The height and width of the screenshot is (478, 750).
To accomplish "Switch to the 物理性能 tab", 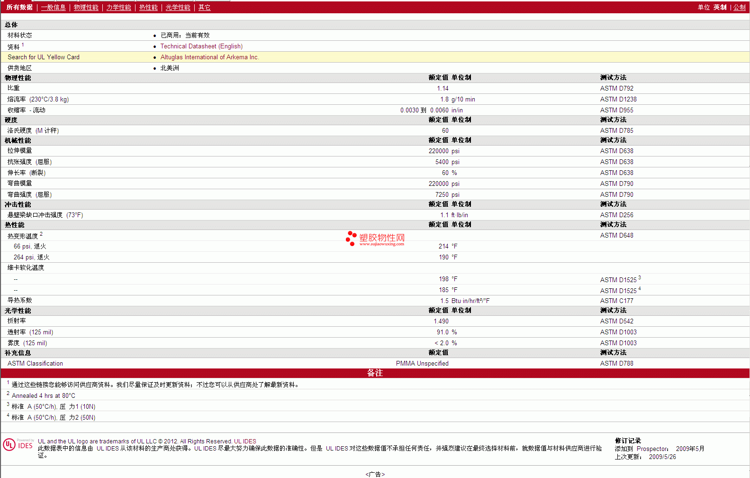I will (86, 8).
